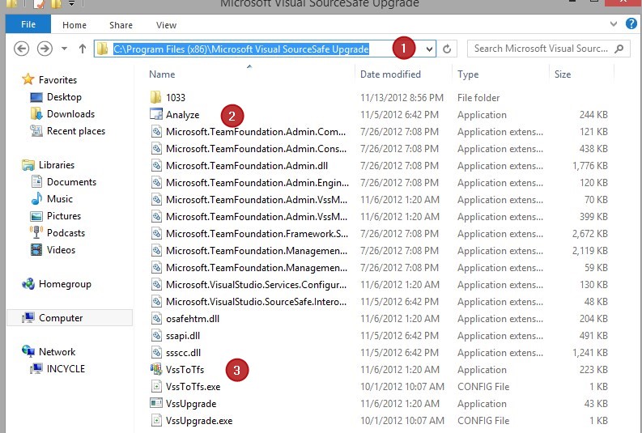Click the Forward navigation arrow
The height and width of the screenshot is (433, 642).
coord(45,49)
